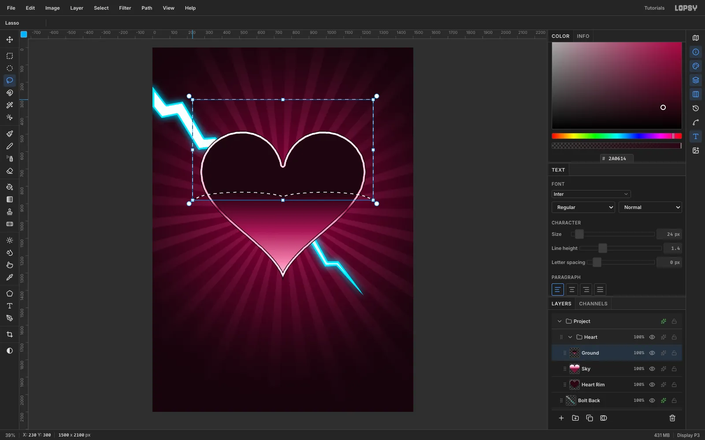
Task: Select the polygon shape tool
Action: point(10,293)
